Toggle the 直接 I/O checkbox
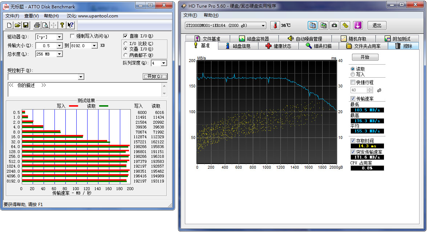This screenshot has height=234, width=429. tap(125, 36)
